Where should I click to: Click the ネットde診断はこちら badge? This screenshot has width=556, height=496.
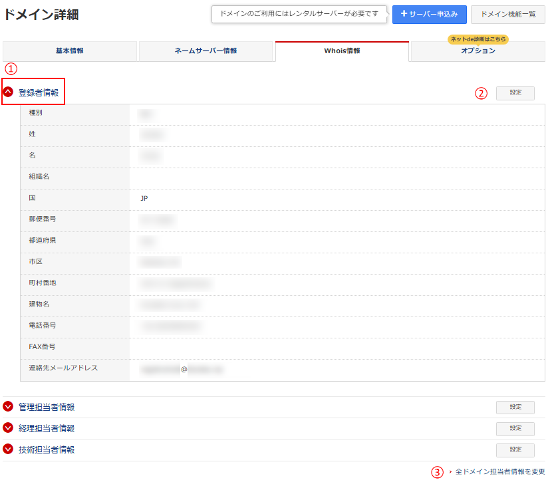[478, 39]
